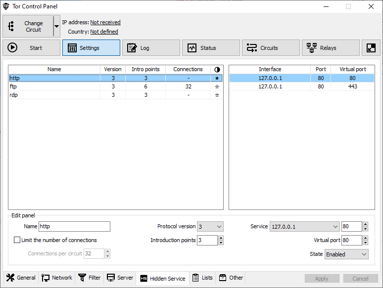The image size is (383, 288).
Task: Open the Relays page
Action: tap(331, 48)
